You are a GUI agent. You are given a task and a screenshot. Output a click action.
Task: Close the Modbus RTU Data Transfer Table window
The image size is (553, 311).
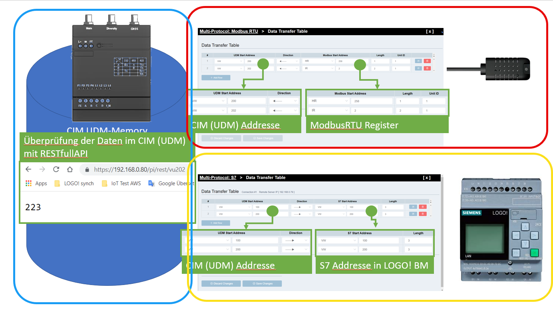tap(430, 31)
